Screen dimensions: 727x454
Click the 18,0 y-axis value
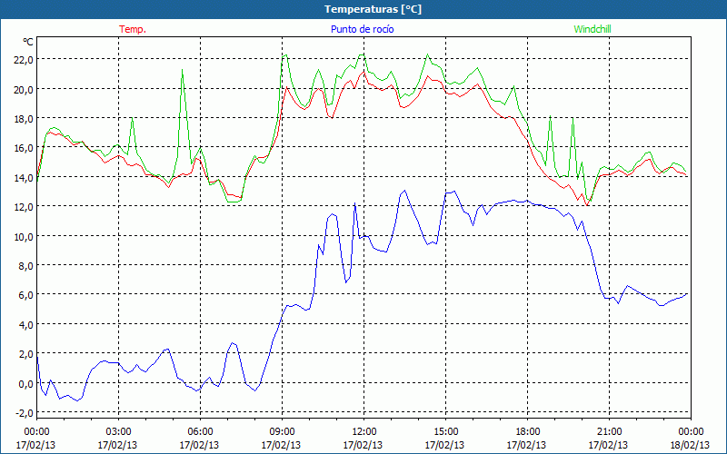point(24,119)
